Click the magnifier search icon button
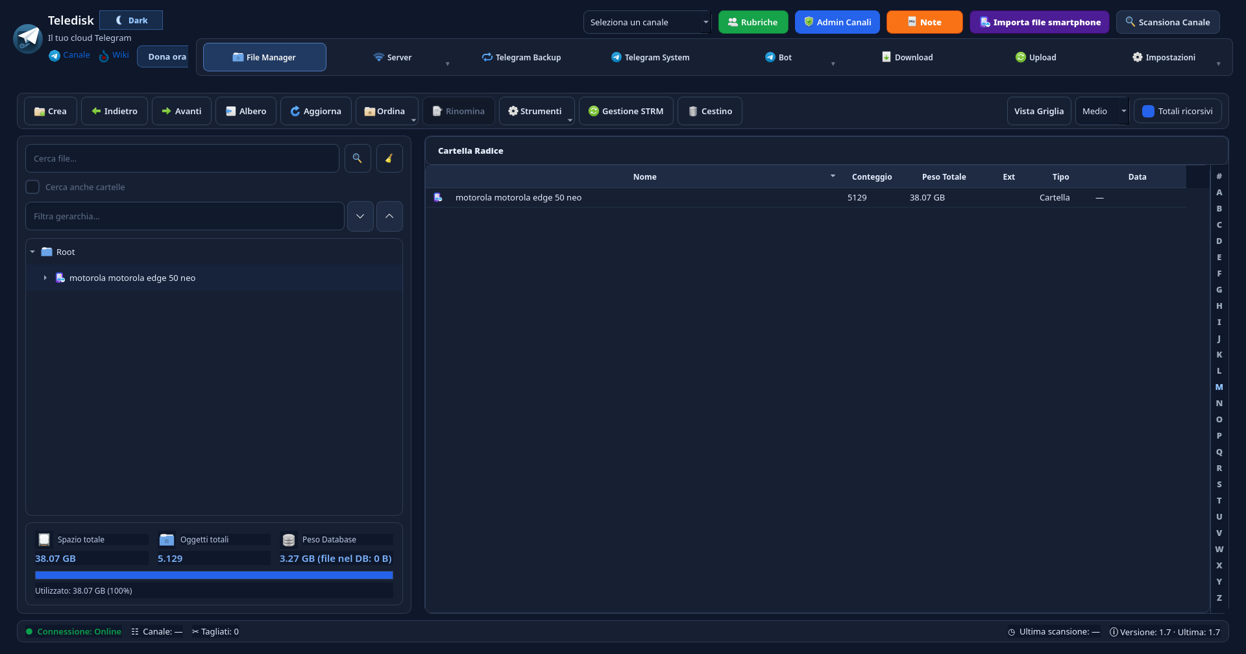1246x654 pixels. (x=358, y=158)
